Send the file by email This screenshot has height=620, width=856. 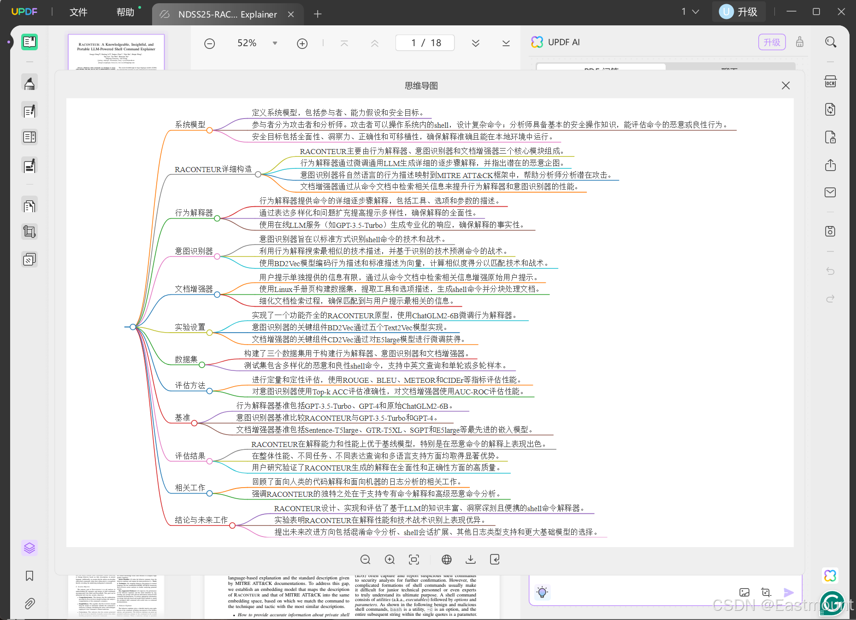coord(831,192)
